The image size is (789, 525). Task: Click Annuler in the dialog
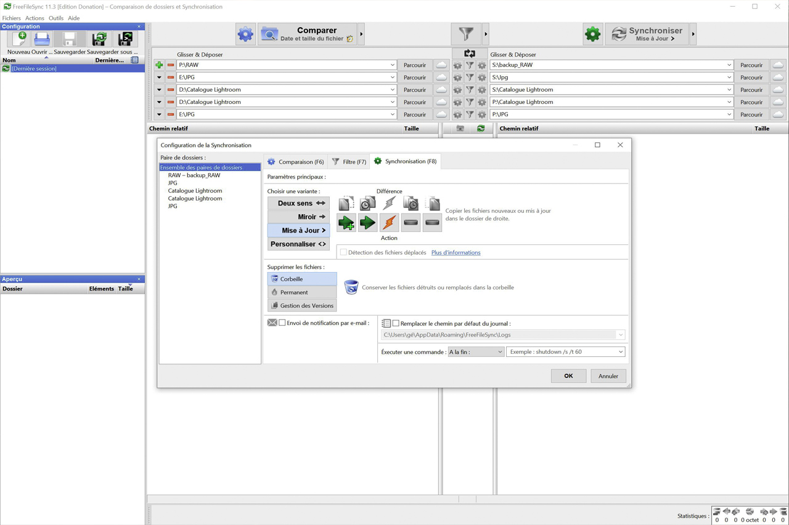tap(608, 376)
